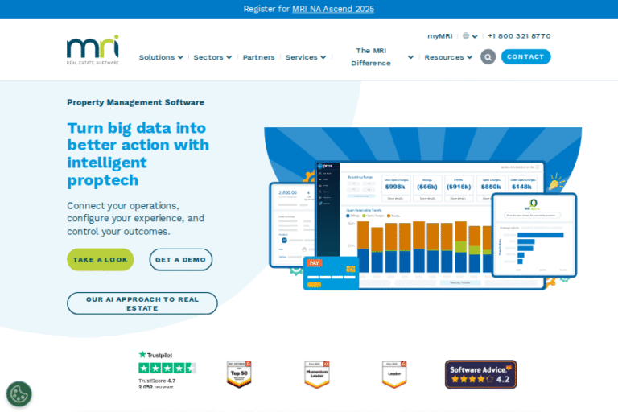Click the Momentum Leader badge
Image resolution: width=618 pixels, height=412 pixels.
click(317, 374)
